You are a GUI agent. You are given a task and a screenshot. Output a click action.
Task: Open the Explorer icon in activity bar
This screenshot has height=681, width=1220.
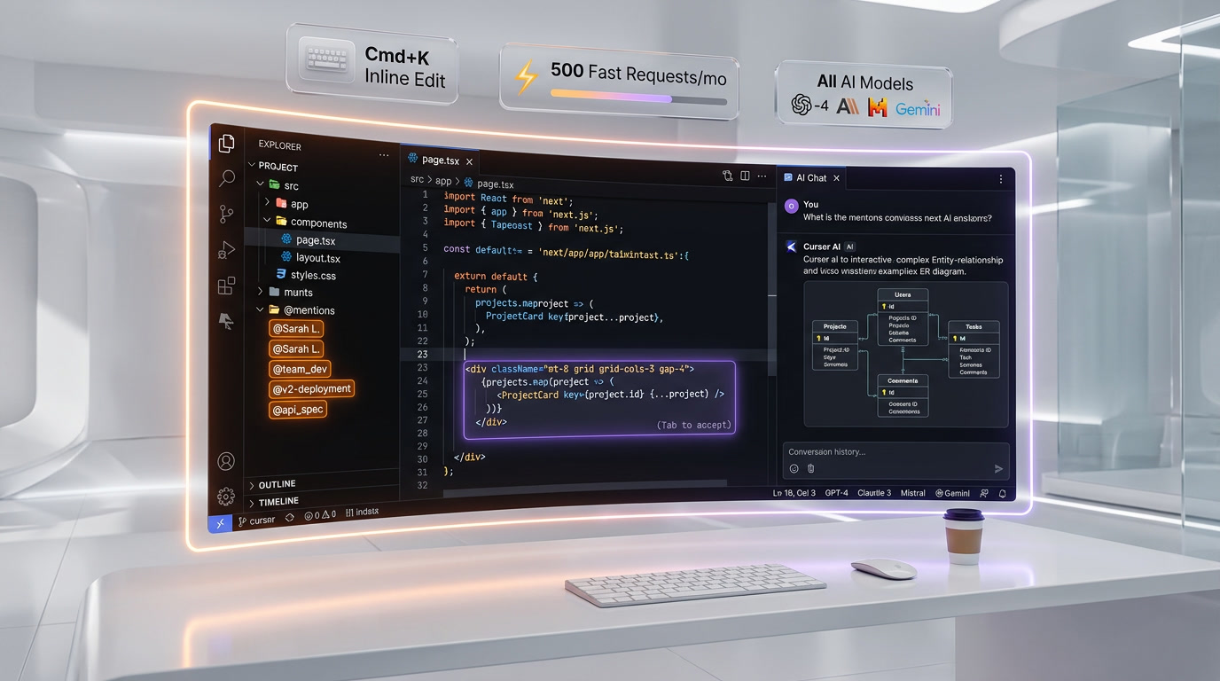(225, 143)
